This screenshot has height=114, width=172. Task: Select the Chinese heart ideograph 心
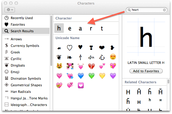coord(102,57)
